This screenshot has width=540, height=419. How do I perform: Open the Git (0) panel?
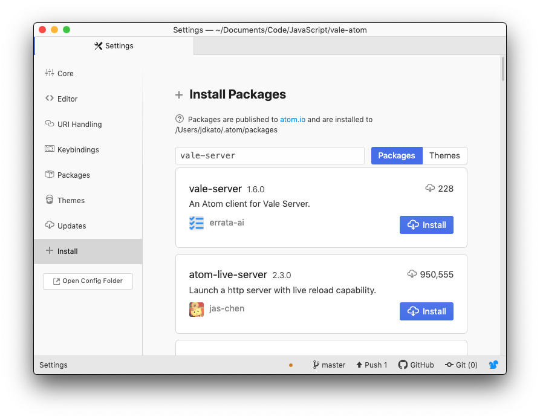pos(461,365)
